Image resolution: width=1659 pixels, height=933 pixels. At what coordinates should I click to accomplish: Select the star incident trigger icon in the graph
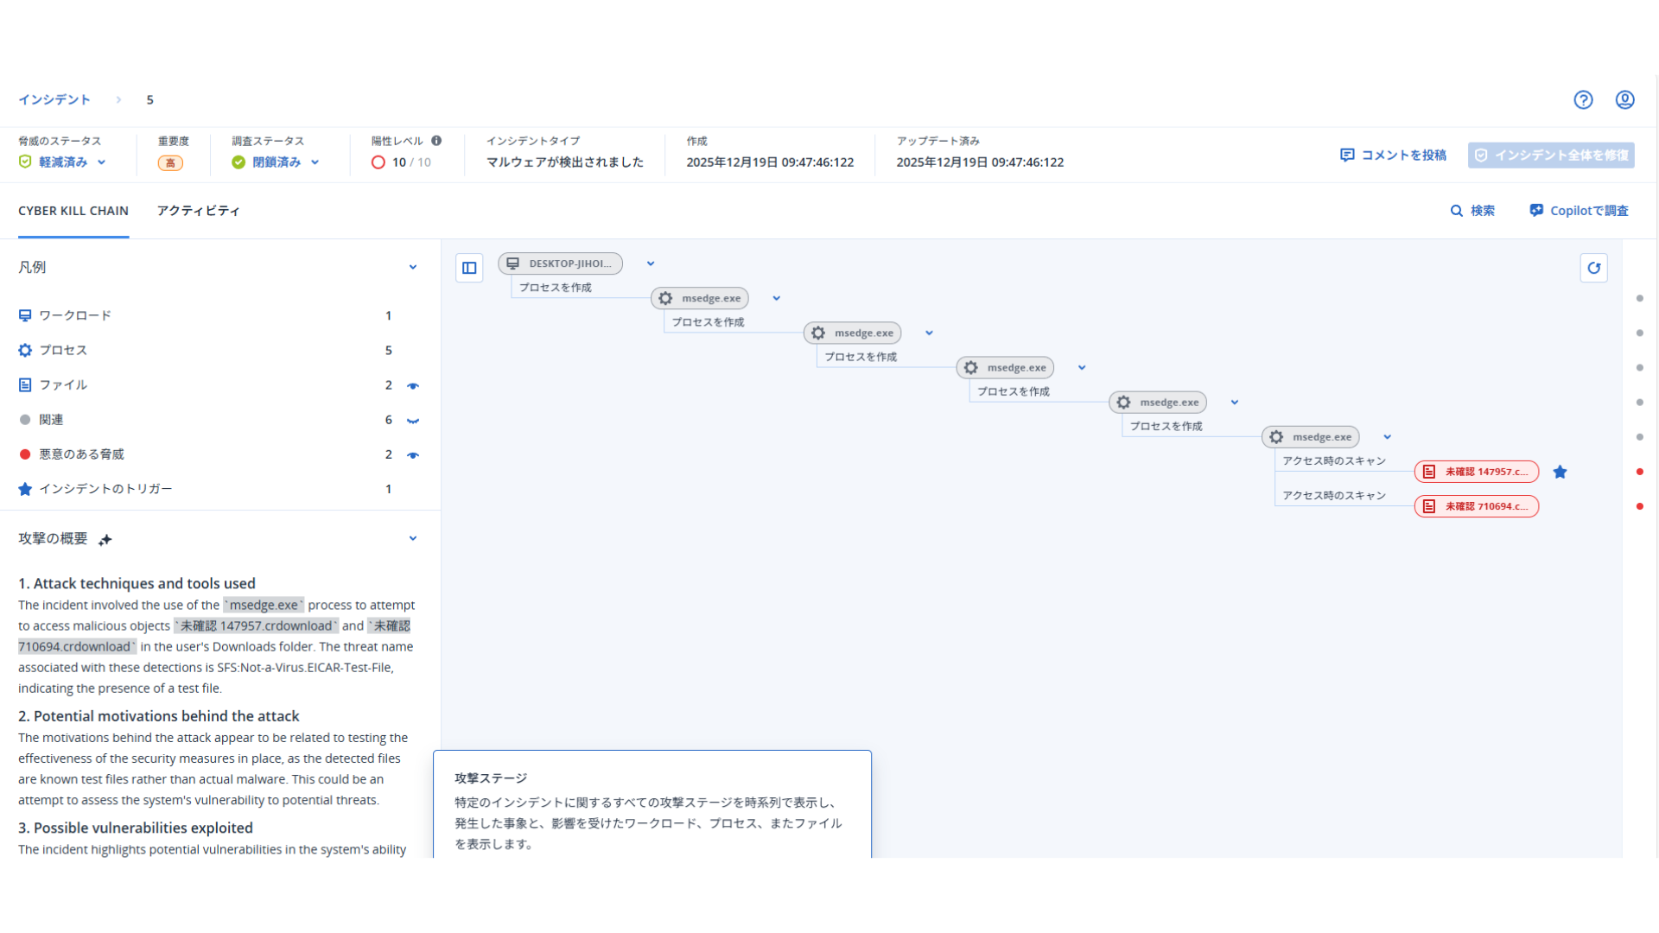(x=1560, y=472)
